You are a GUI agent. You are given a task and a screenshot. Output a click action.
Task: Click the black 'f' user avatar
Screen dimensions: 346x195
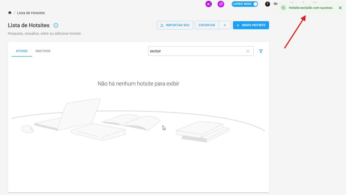click(268, 4)
